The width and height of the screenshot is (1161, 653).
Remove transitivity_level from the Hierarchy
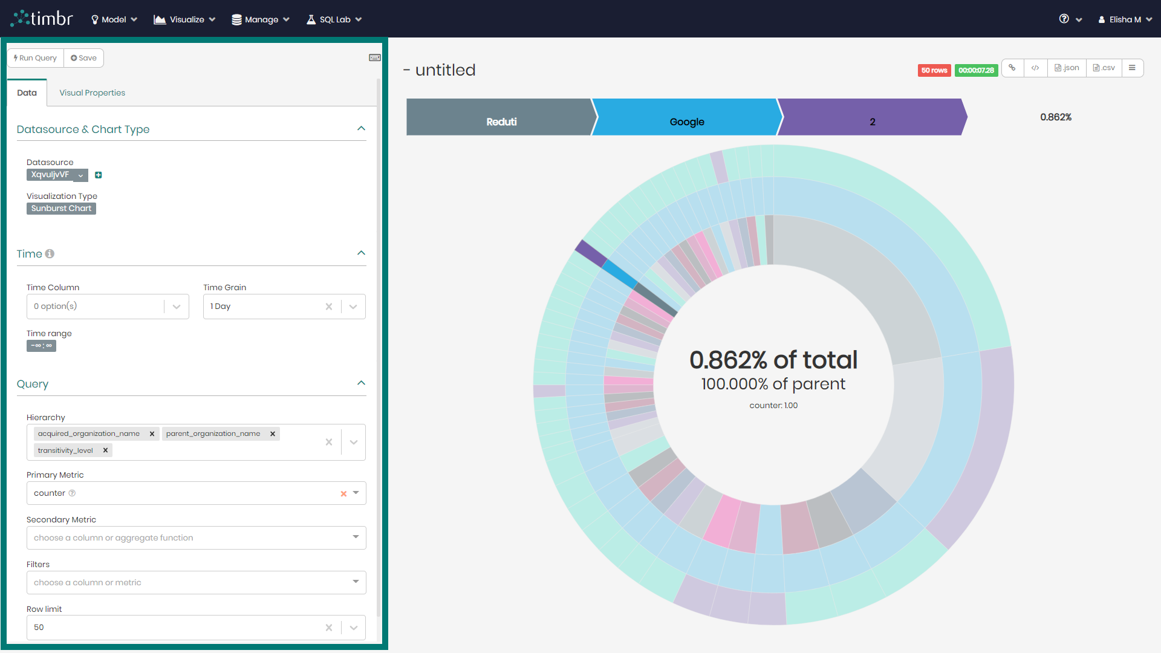[x=105, y=450]
